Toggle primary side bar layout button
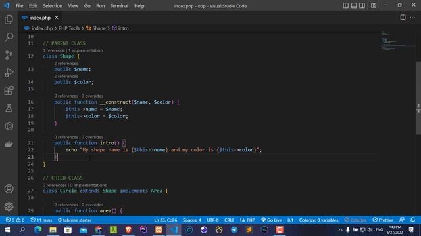This screenshot has width=421, height=236. [x=345, y=5]
